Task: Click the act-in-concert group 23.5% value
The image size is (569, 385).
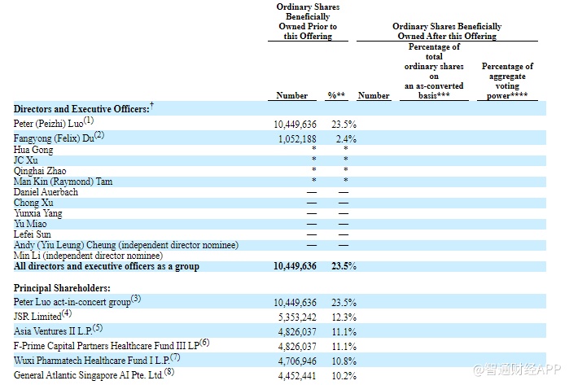Action: click(x=344, y=303)
